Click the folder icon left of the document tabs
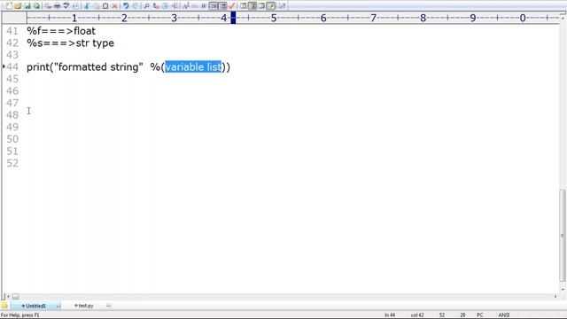The width and height of the screenshot is (567, 319). point(4,306)
